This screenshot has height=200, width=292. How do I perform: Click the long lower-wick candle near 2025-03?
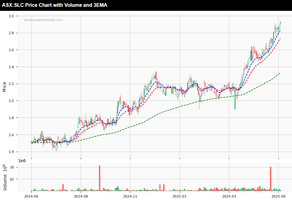click(235, 99)
